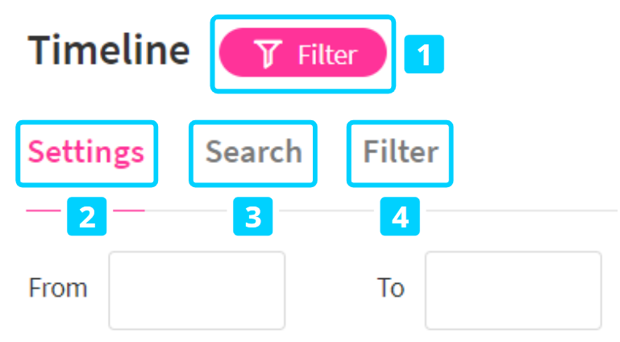The image size is (620, 342).
Task: Activate the empty box right of "To"
Action: (x=513, y=290)
